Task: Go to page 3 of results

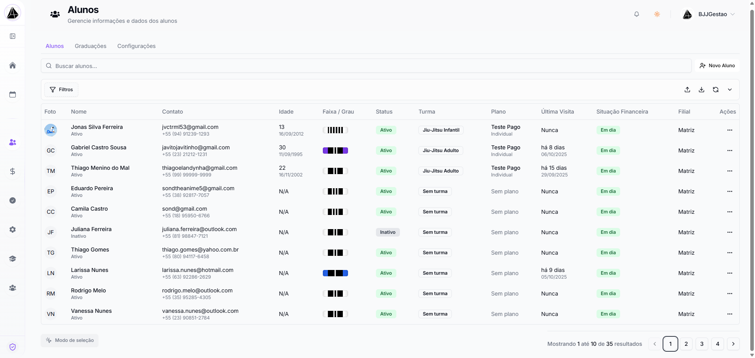Action: [x=702, y=344]
